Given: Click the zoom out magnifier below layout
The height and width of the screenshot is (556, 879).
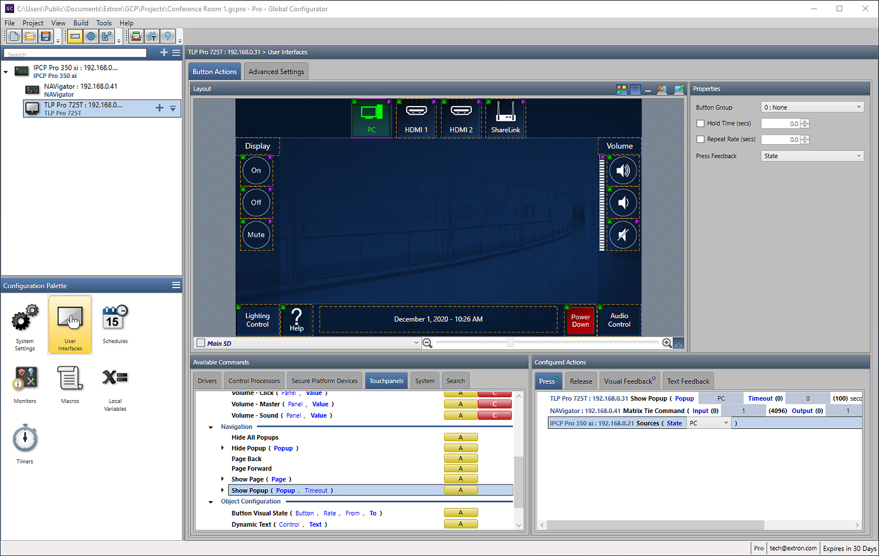Looking at the screenshot, I should pos(428,343).
